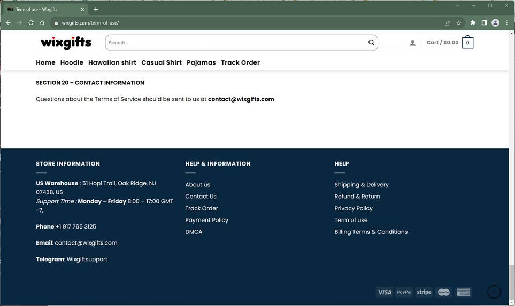Image resolution: width=515 pixels, height=306 pixels.
Task: Click the phone number +1 917 765 3125
Action: (76, 226)
